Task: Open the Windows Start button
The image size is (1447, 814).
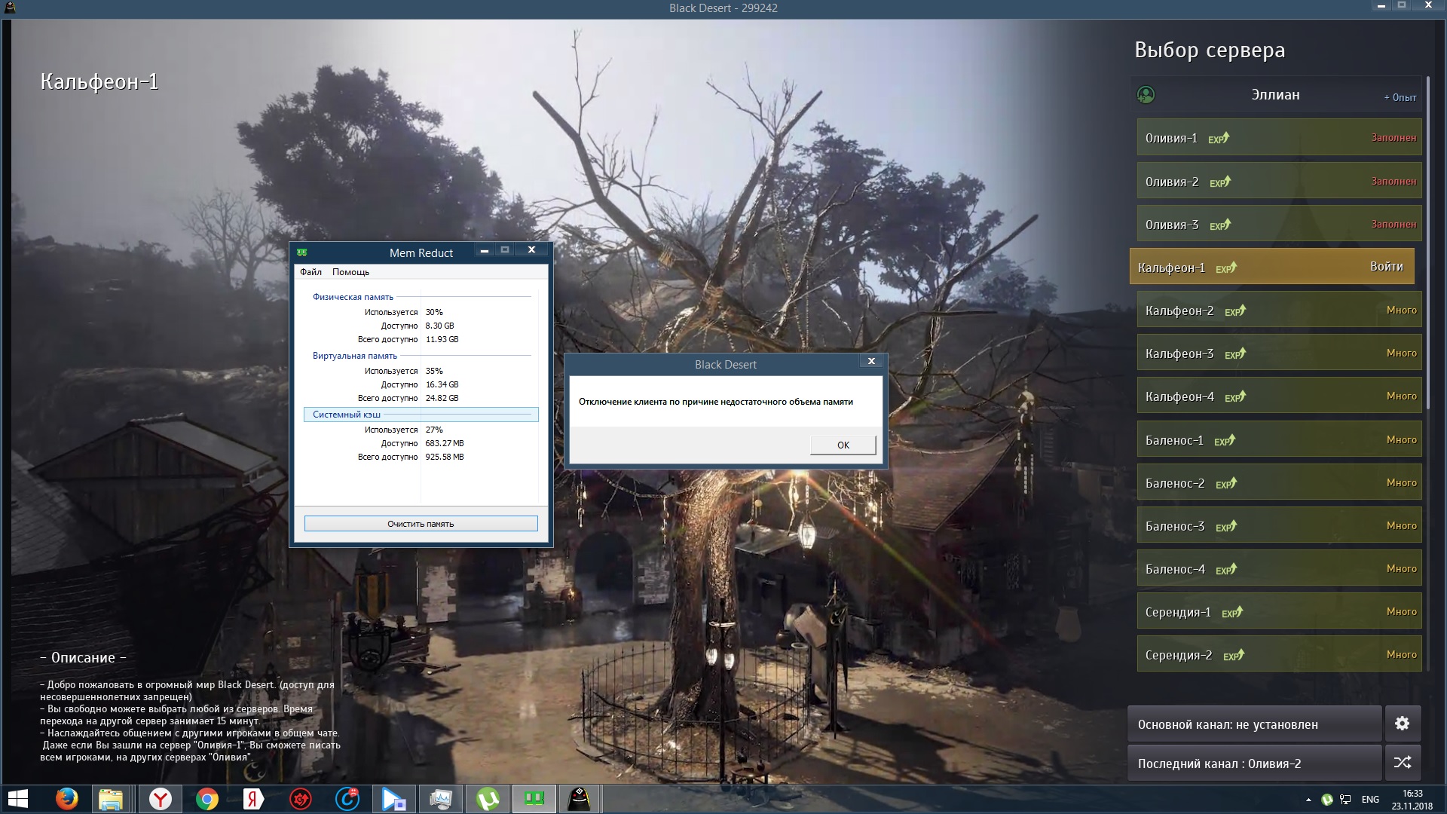Action: click(17, 798)
